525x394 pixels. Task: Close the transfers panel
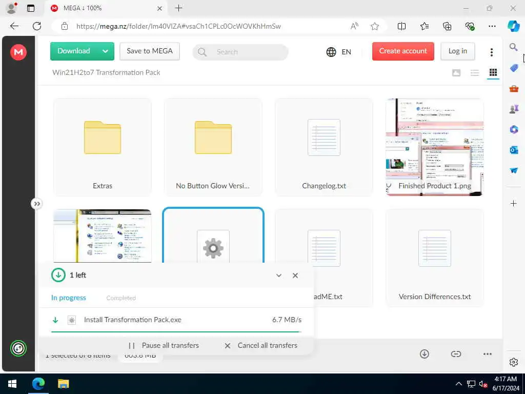tap(295, 275)
